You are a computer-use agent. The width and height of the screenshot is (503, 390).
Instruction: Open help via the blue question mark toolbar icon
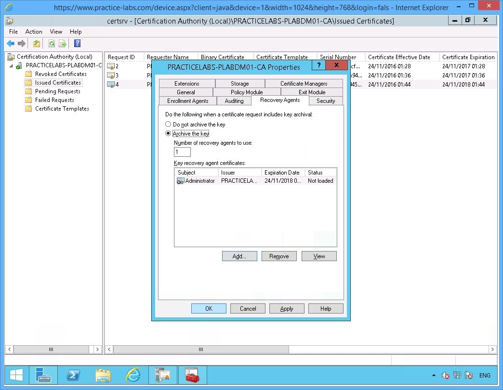(x=78, y=43)
